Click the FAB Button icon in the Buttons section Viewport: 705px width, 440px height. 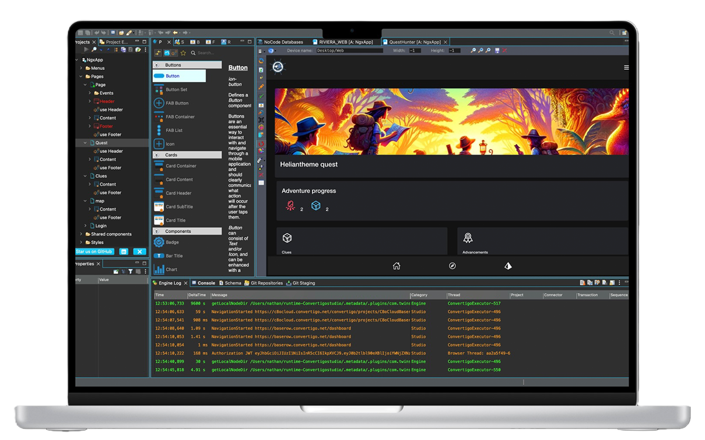(159, 103)
